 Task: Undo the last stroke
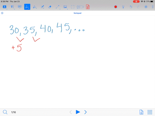(x=131, y=7)
